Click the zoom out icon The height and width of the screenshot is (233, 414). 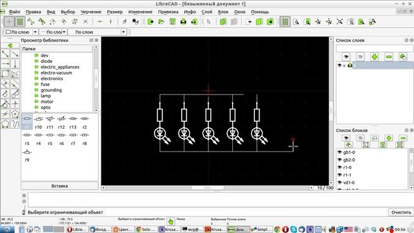(329, 21)
